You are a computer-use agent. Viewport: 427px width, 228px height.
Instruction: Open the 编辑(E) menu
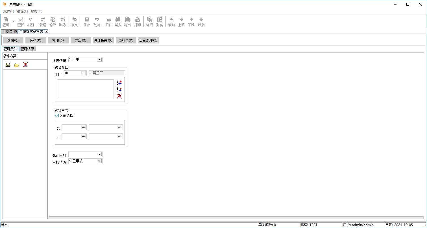[22, 11]
